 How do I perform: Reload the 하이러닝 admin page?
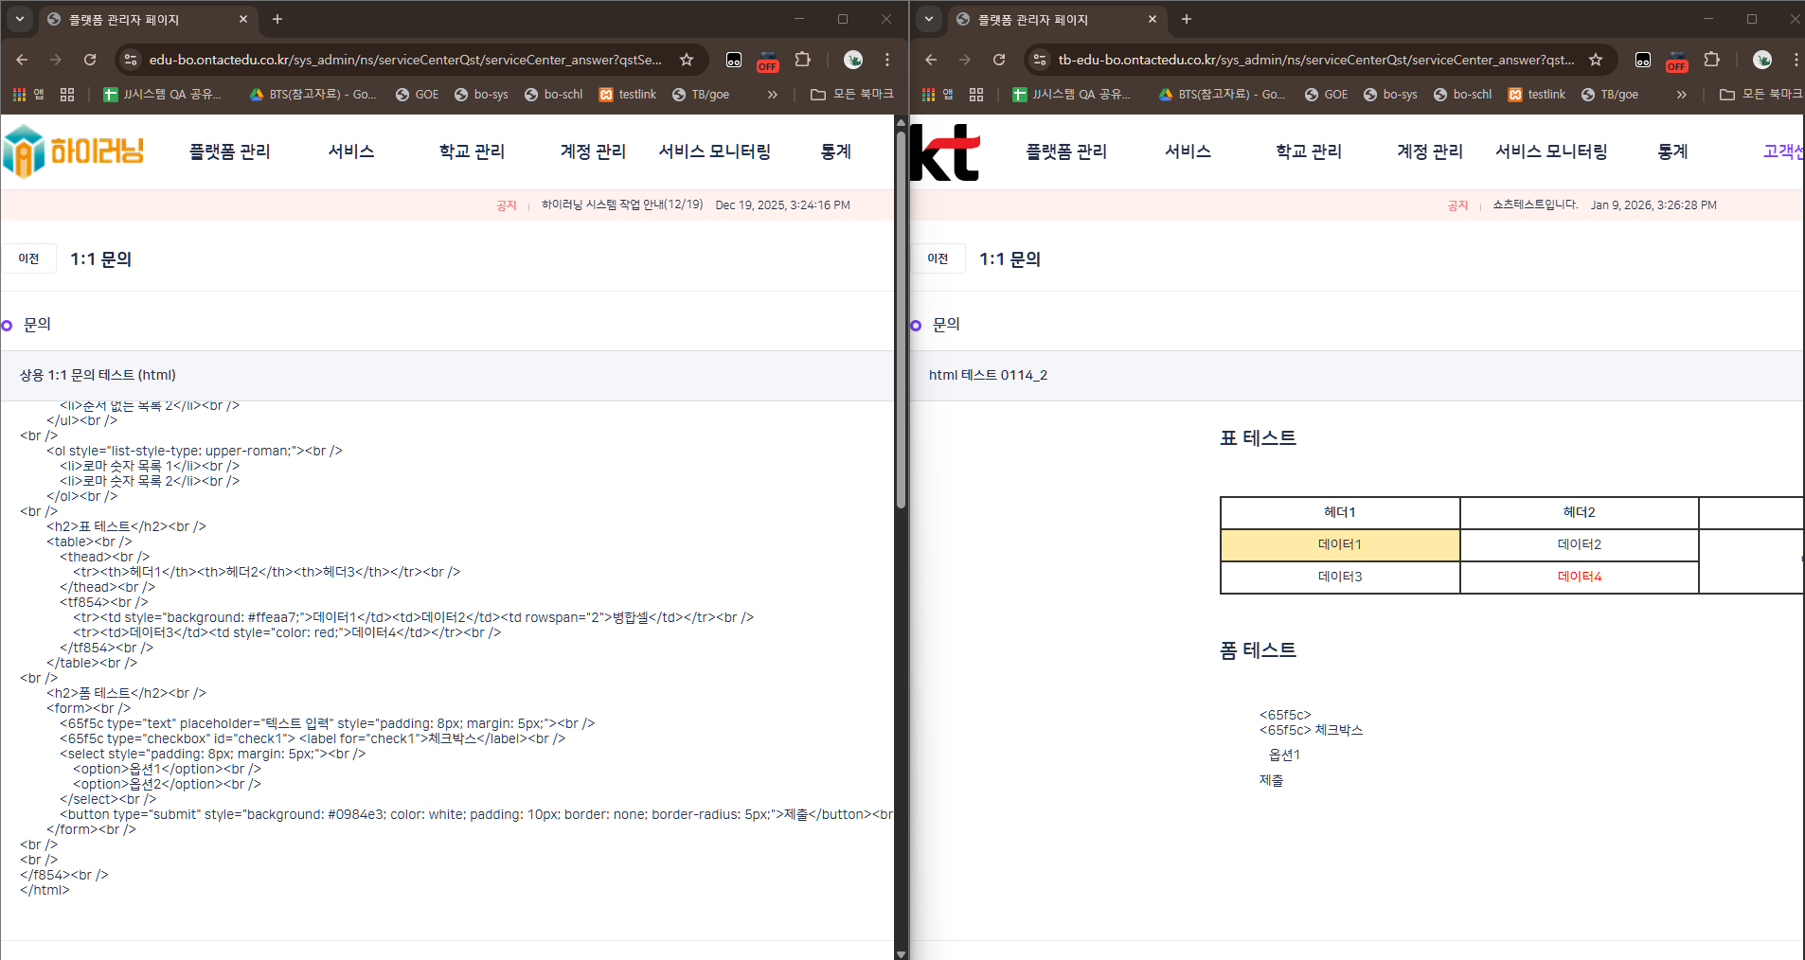[90, 60]
